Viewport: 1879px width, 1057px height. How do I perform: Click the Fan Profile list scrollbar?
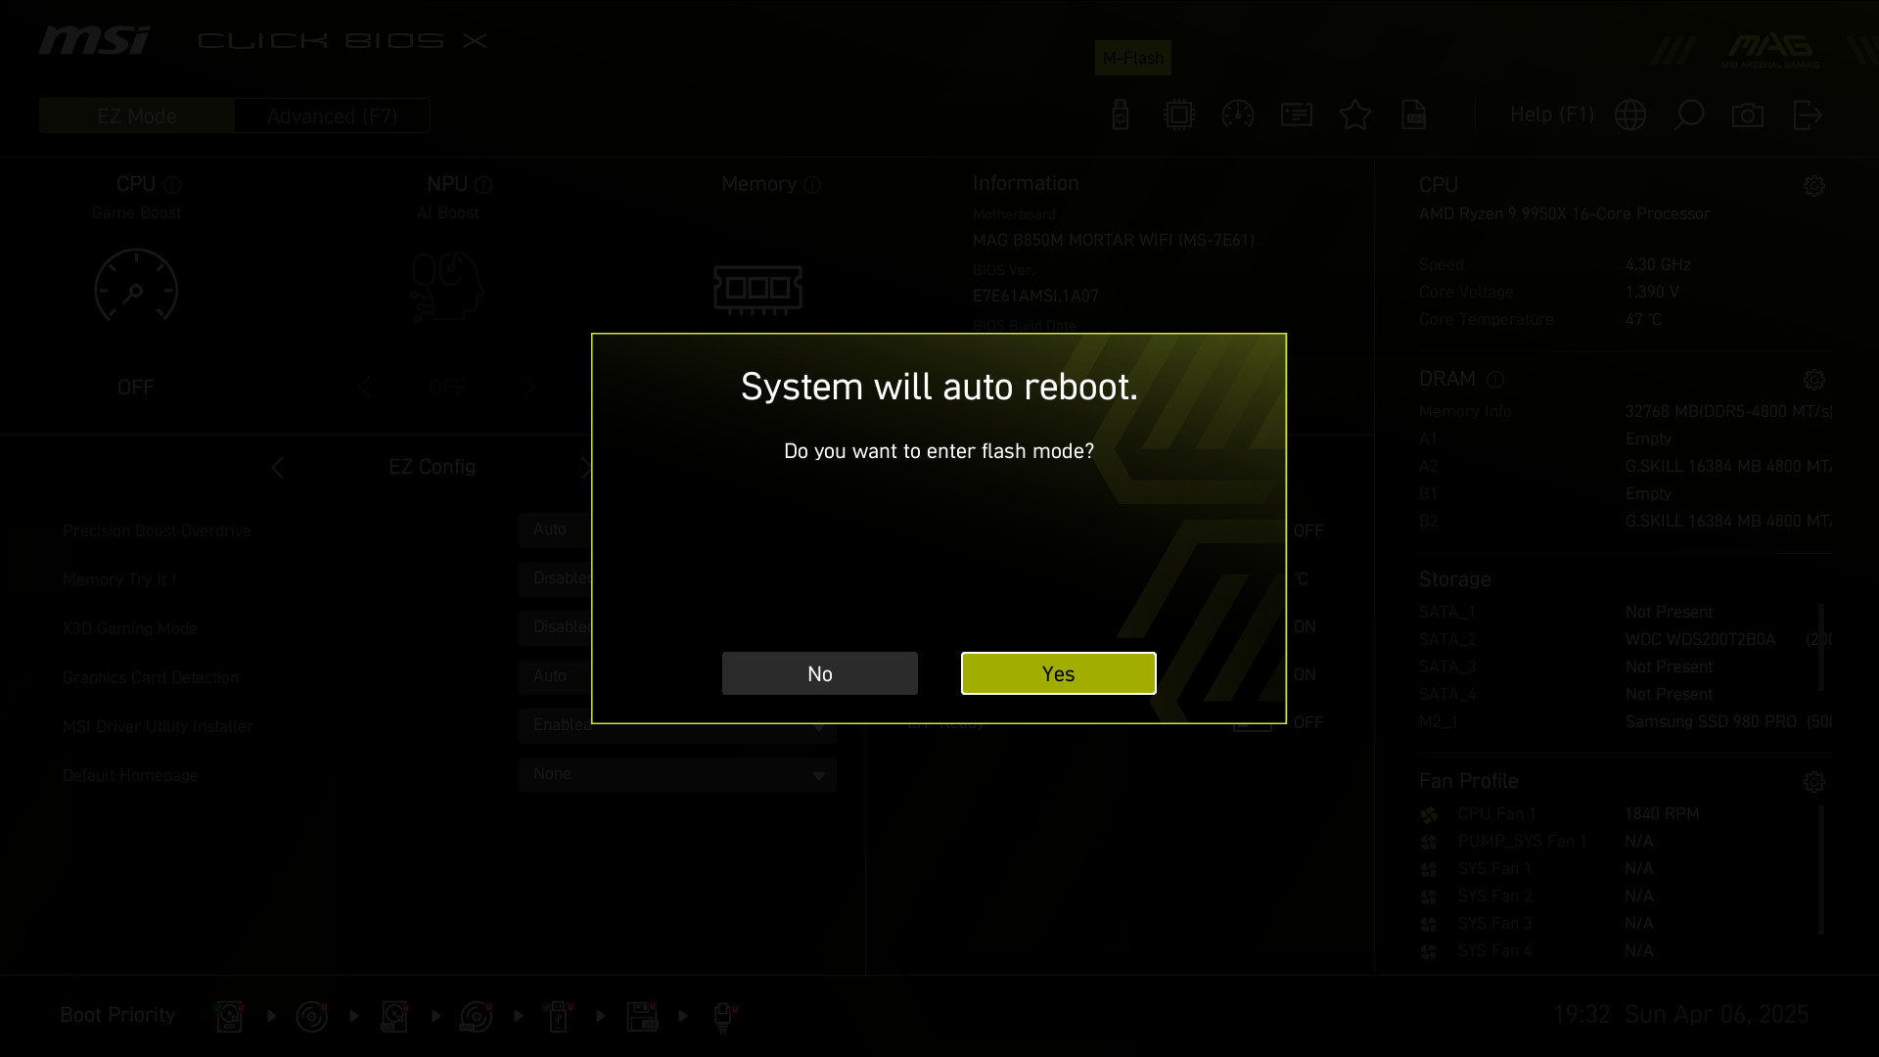pyautogui.click(x=1821, y=869)
